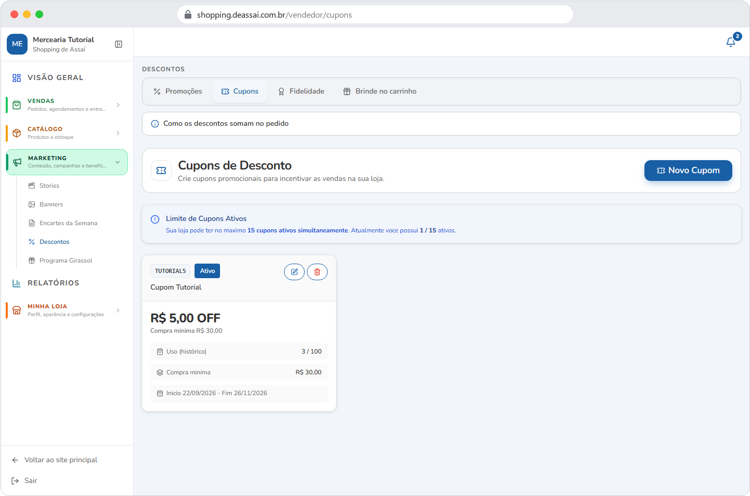Open the Fidelidade tab
The image size is (750, 496).
[301, 92]
